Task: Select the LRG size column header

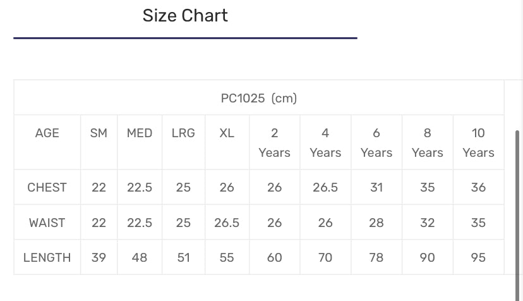Action: click(x=183, y=133)
